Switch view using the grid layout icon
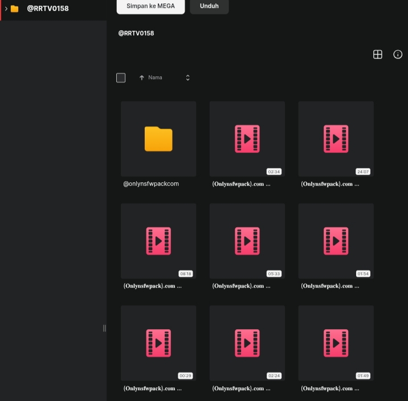This screenshot has width=408, height=401. pos(377,54)
